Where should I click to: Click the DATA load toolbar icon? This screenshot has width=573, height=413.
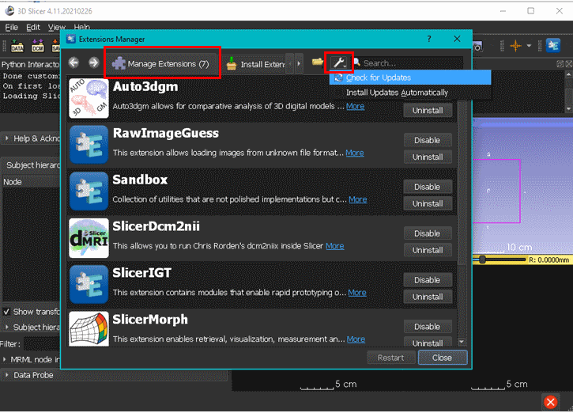17,46
